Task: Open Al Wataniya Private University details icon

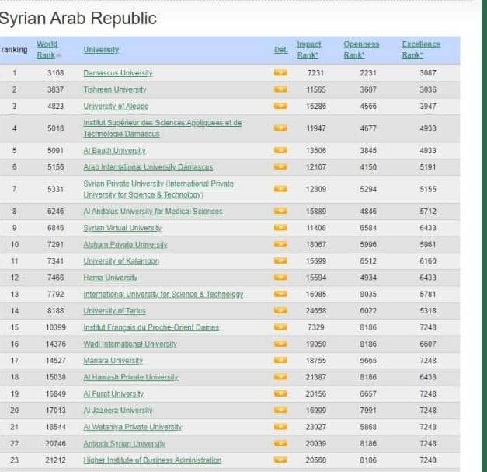Action: coord(280,427)
